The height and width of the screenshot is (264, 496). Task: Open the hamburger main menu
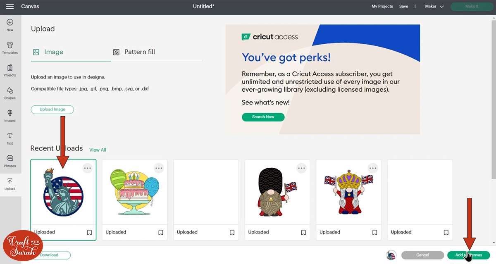(10, 7)
